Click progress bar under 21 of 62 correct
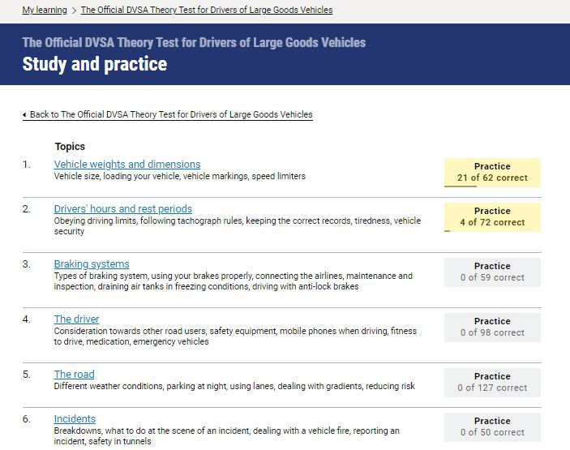Image resolution: width=570 pixels, height=450 pixels. click(461, 186)
